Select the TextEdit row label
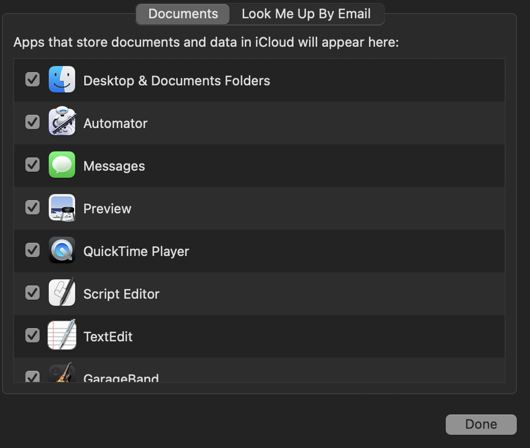The width and height of the screenshot is (530, 448). click(x=108, y=336)
